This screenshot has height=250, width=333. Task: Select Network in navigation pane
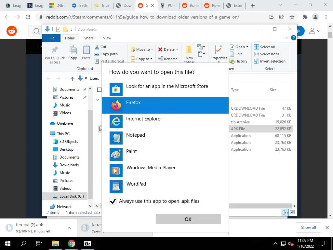[61, 207]
